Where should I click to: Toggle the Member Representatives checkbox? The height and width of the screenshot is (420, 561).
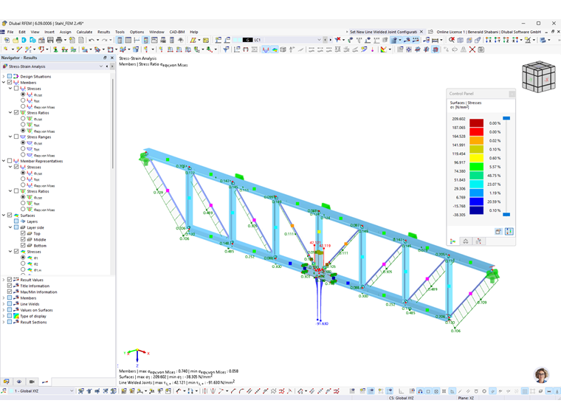(x=10, y=161)
